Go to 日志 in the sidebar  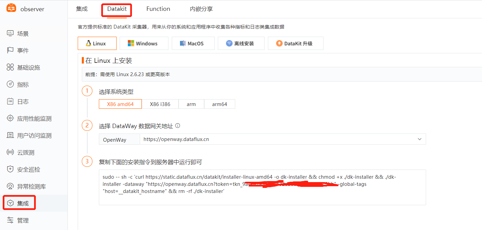(23, 102)
